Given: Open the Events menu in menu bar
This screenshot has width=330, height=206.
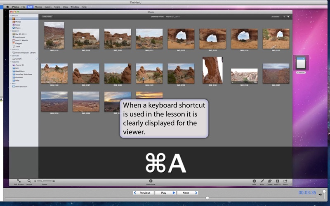Looking at the screenshot, I should coord(48,7).
